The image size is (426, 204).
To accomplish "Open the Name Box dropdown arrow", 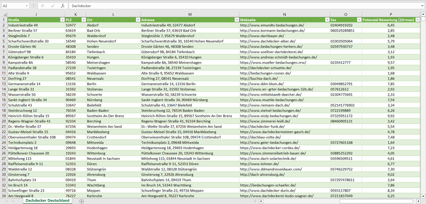I will click(27, 6).
